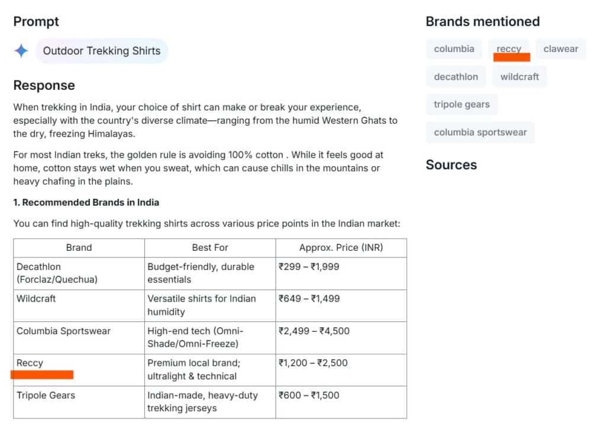The image size is (606, 426).
Task: Select the columbia sportswear brand tag
Action: coord(481,132)
